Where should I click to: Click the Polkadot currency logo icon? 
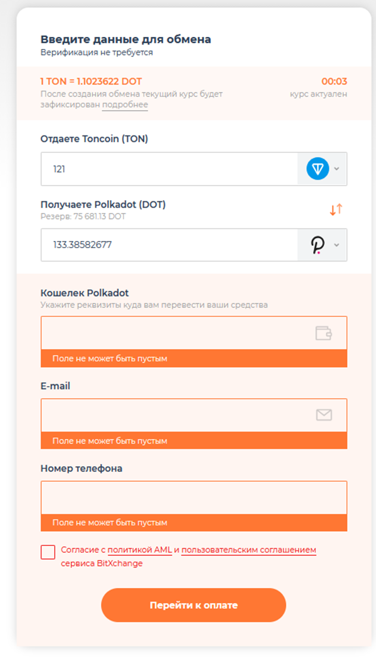click(318, 245)
